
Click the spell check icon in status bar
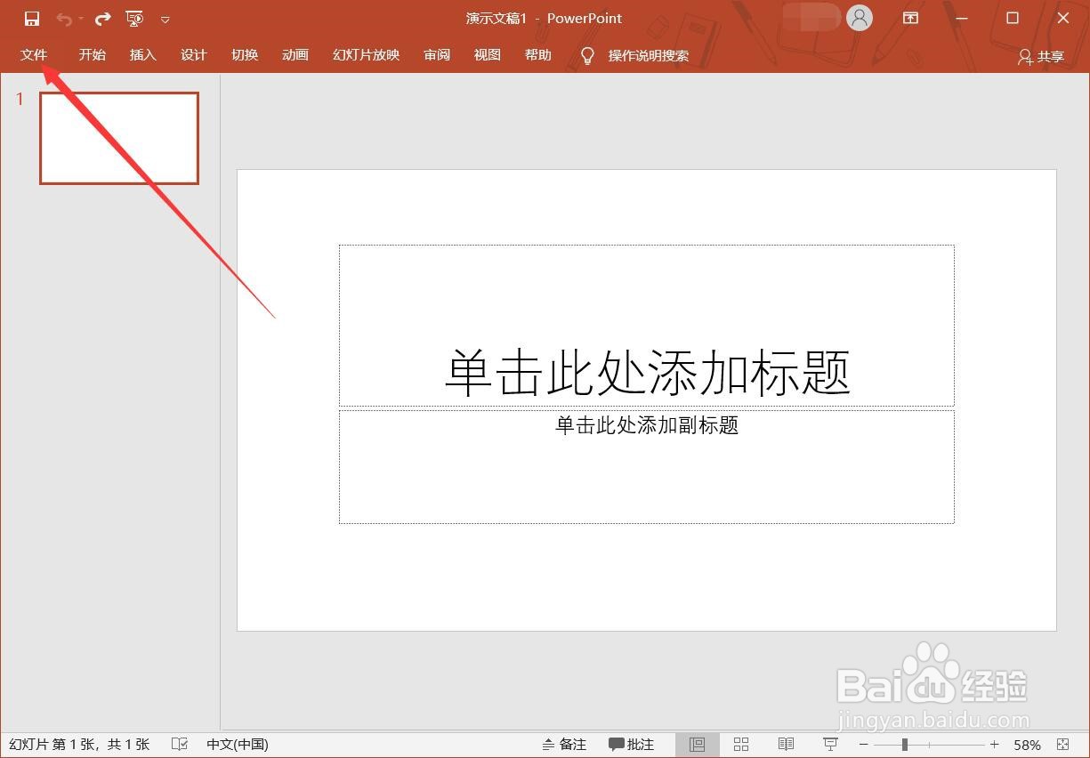pyautogui.click(x=180, y=745)
